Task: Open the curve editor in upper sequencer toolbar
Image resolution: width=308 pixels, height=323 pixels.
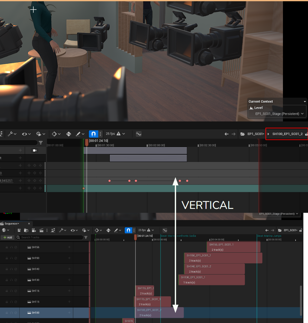Action: 139,134
